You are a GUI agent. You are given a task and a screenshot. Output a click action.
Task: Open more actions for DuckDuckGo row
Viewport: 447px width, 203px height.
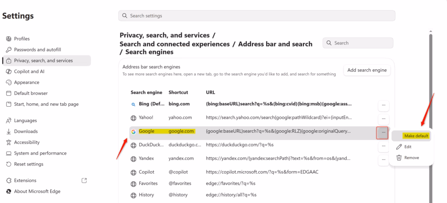383,146
